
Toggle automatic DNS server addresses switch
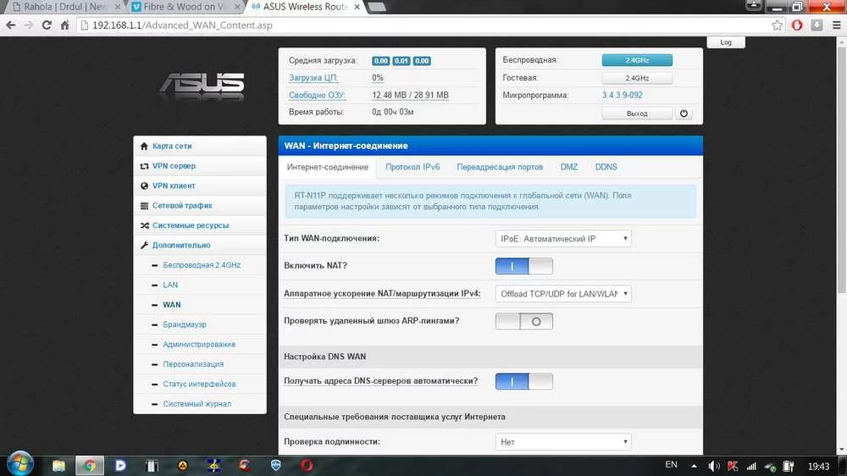click(x=524, y=381)
